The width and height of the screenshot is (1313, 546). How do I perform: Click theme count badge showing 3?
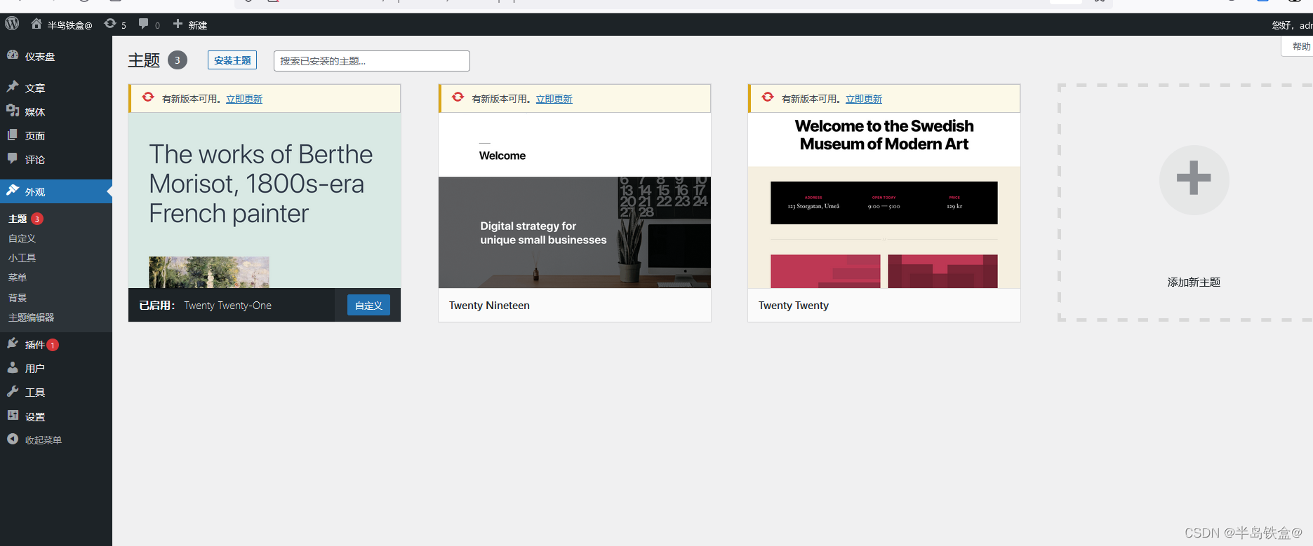click(x=178, y=60)
